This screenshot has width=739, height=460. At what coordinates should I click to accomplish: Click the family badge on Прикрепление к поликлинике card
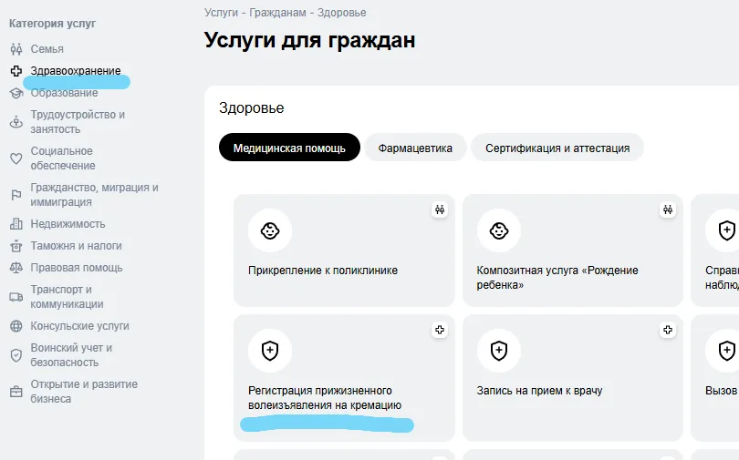[440, 210]
